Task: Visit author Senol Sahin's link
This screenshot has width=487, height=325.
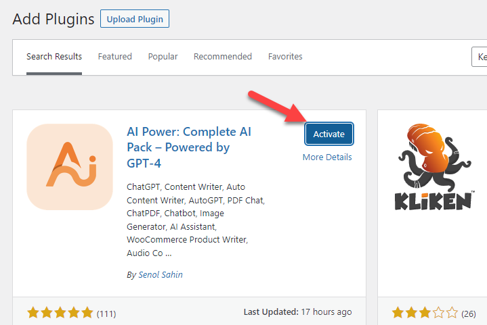Action: click(x=161, y=274)
